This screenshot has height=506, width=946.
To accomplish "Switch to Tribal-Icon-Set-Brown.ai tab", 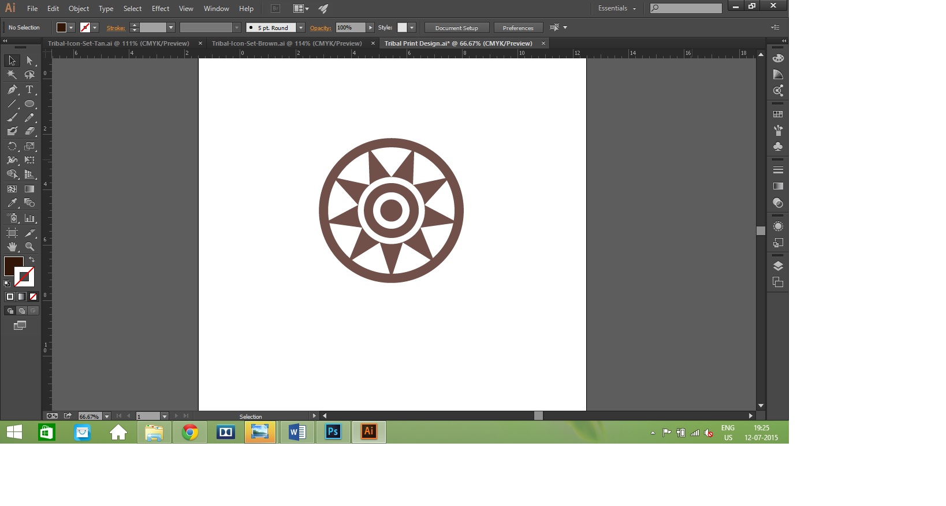I will 287,43.
